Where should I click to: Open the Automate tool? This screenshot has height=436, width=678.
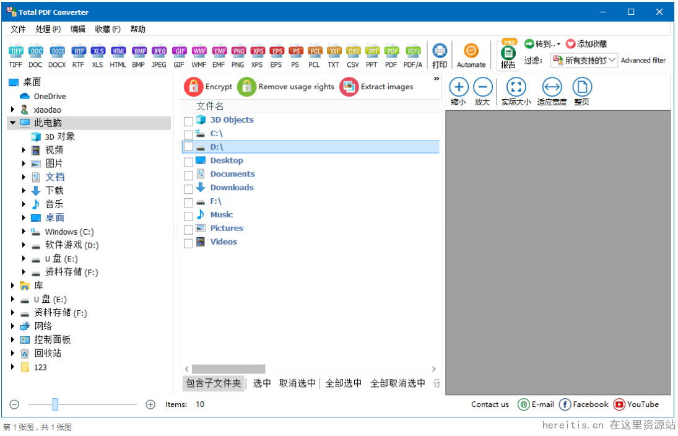point(471,55)
